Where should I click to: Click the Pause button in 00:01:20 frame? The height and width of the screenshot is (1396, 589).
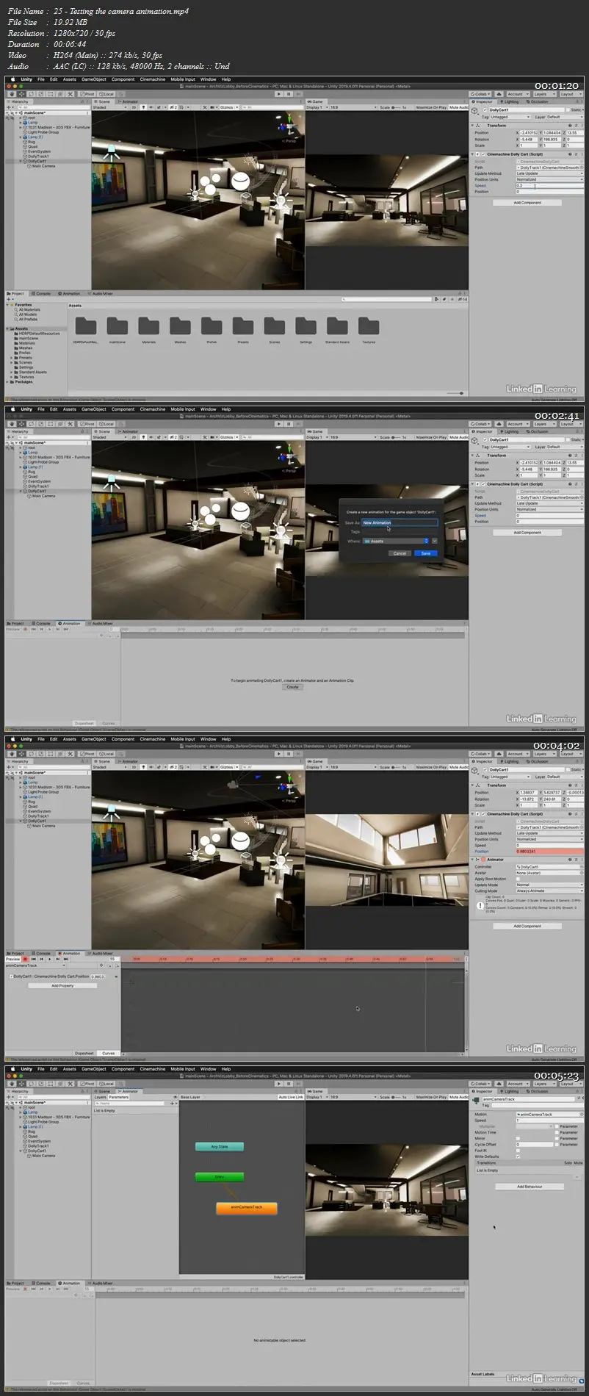coord(289,94)
